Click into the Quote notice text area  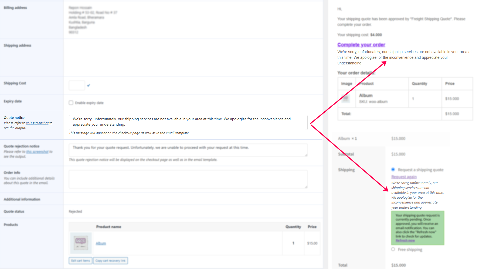click(188, 122)
